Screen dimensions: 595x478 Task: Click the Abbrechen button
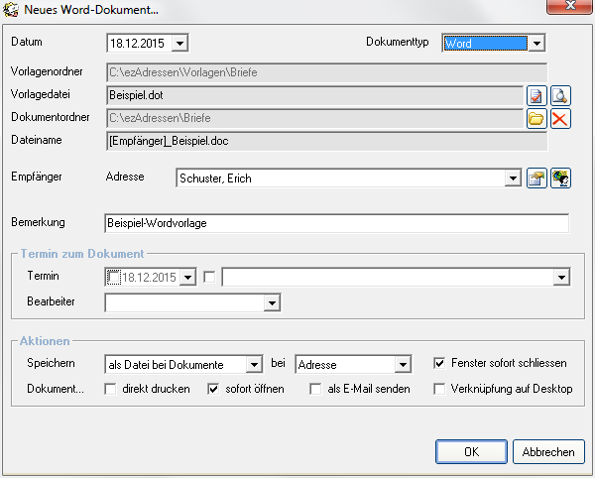[548, 452]
